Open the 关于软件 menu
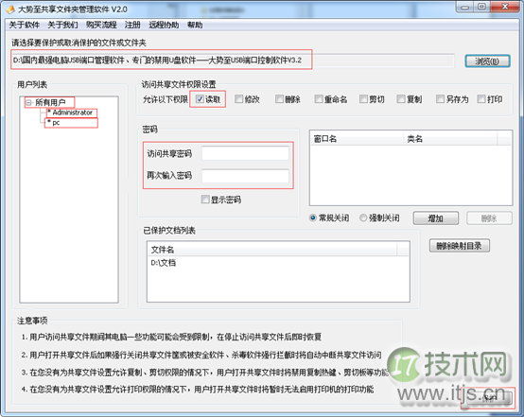 click(24, 25)
